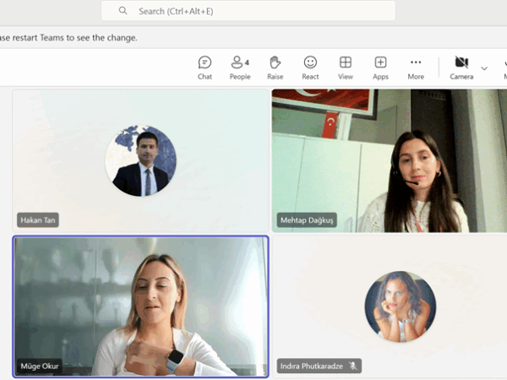
Task: Click the Hakan Tan name label
Action: coord(39,220)
